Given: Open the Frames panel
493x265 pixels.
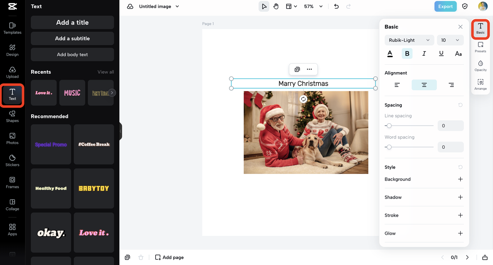Looking at the screenshot, I should 12,183.
